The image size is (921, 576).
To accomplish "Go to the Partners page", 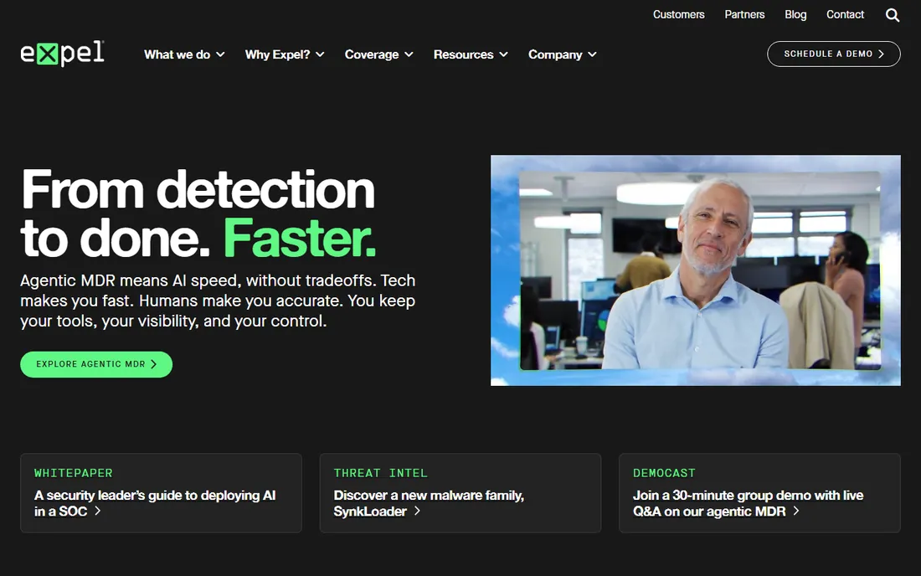I will point(744,15).
